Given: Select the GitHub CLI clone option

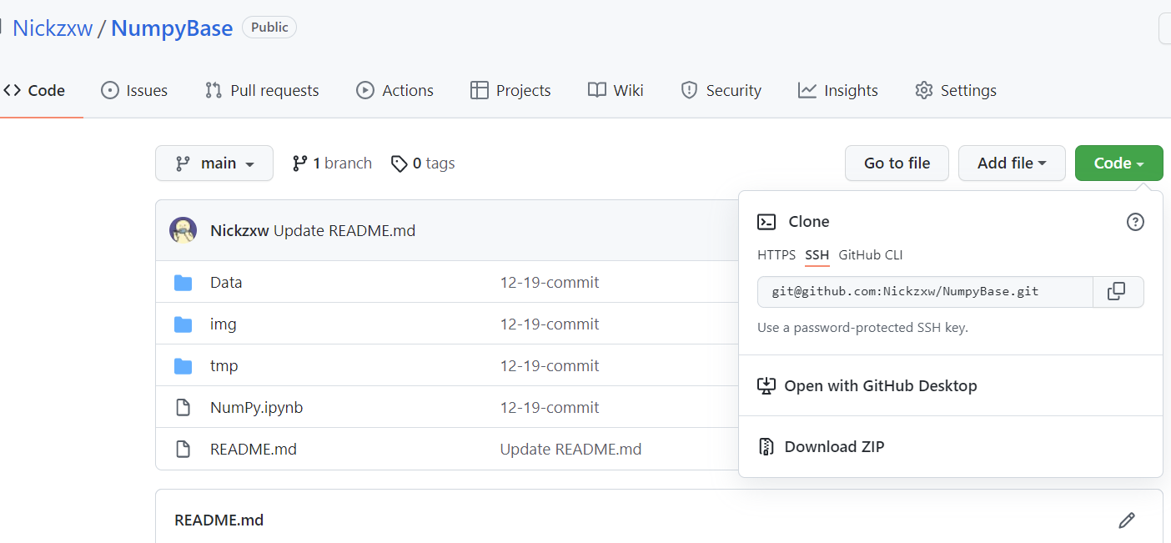Looking at the screenshot, I should 871,255.
